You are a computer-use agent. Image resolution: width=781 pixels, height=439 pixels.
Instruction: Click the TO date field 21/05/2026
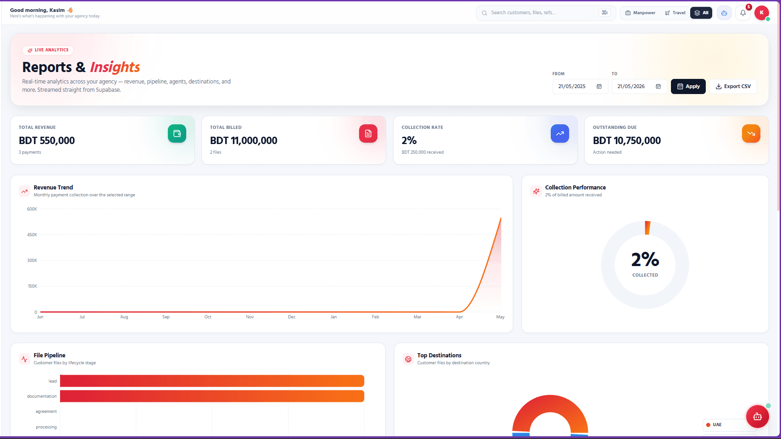(639, 86)
